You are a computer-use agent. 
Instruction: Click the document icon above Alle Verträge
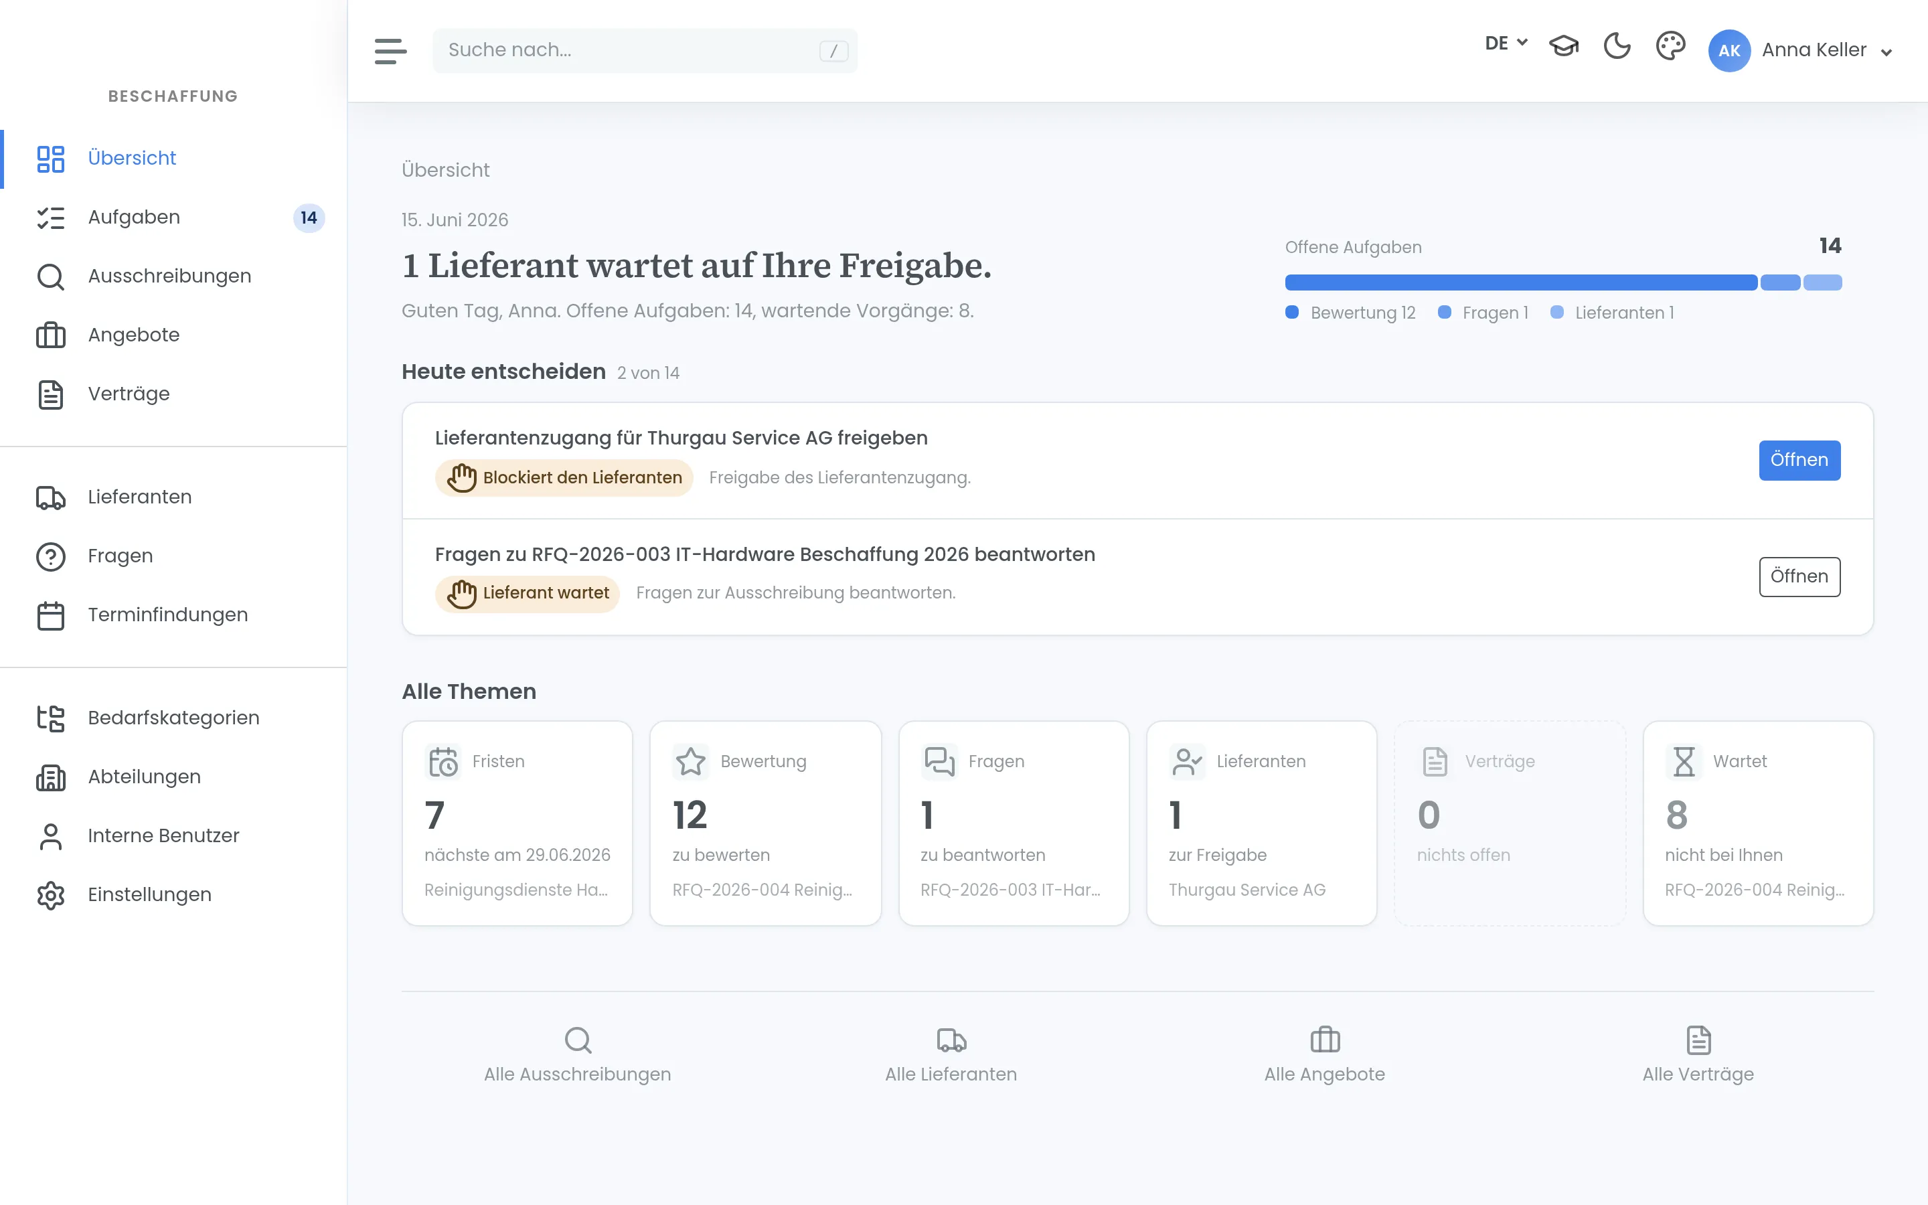point(1698,1040)
